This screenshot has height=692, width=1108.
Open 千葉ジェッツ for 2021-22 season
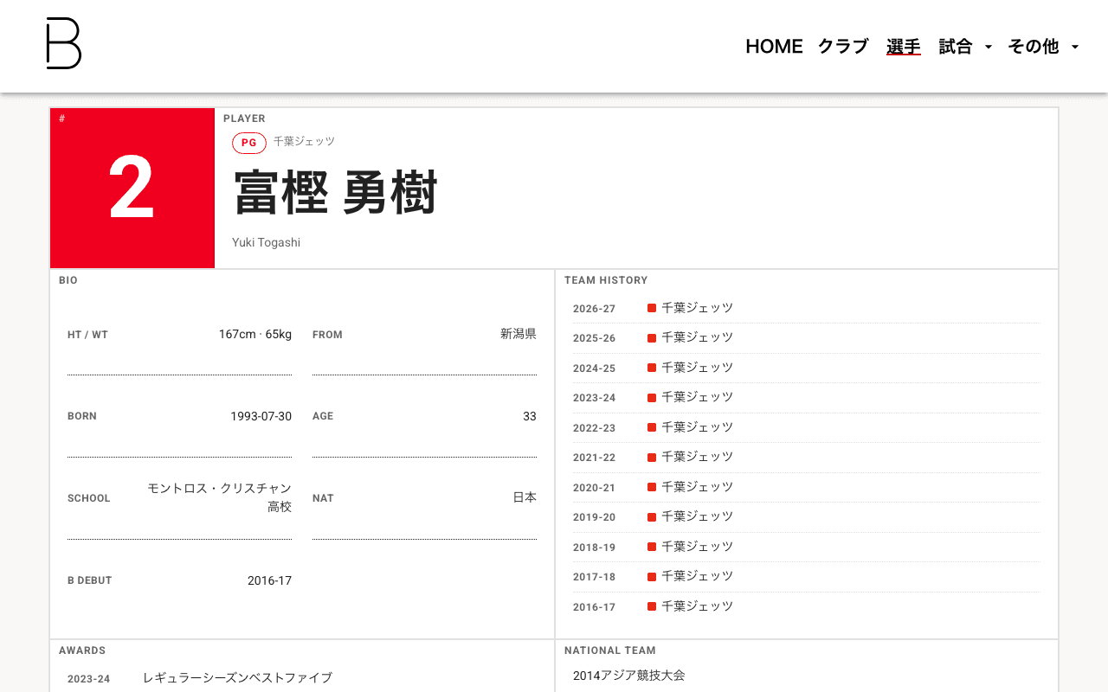click(697, 457)
